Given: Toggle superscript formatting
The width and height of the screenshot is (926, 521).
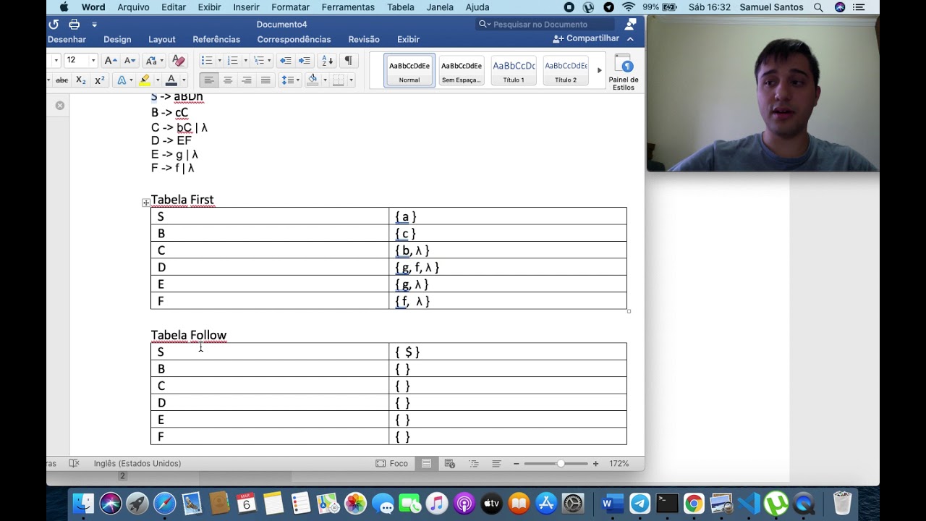Looking at the screenshot, I should click(100, 80).
